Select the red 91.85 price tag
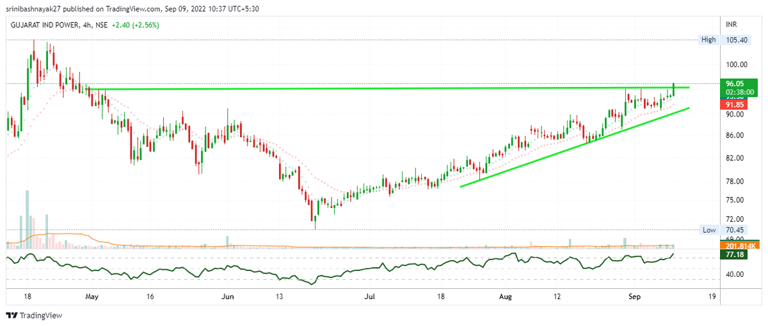The height and width of the screenshot is (326, 768). (x=735, y=104)
